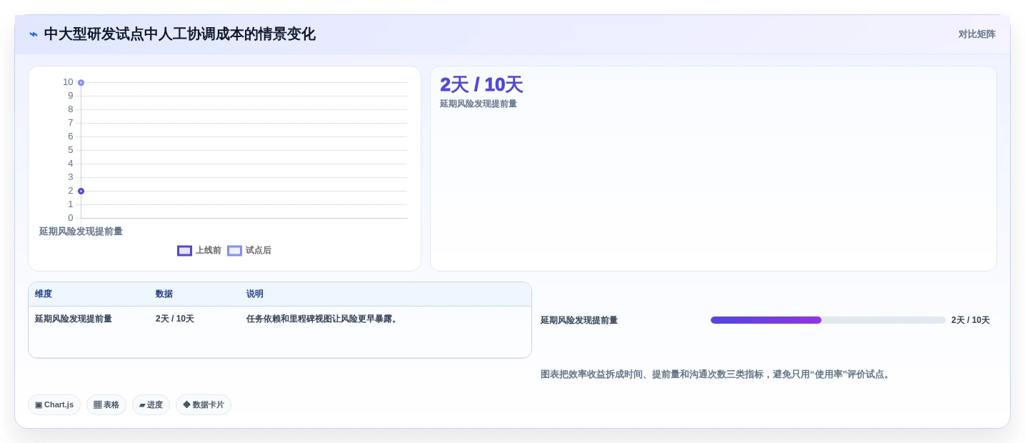Click the bar icon in 进度 chip
Viewport: 1025px width, 443px height.
142,405
